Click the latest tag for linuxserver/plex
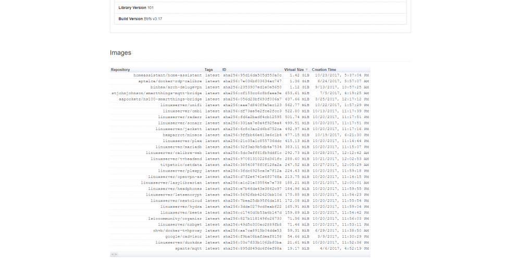The width and height of the screenshot is (521, 268). (213, 141)
